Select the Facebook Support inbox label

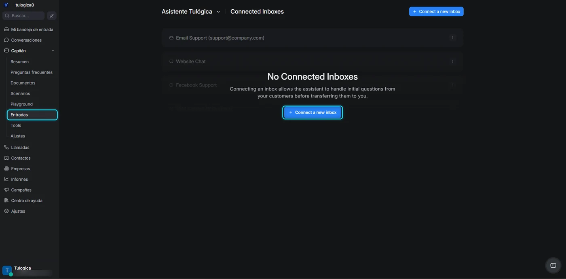pyautogui.click(x=196, y=85)
